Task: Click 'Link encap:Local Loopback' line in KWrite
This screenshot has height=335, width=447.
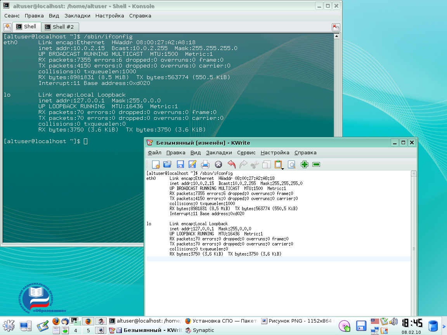Action: coord(199,224)
